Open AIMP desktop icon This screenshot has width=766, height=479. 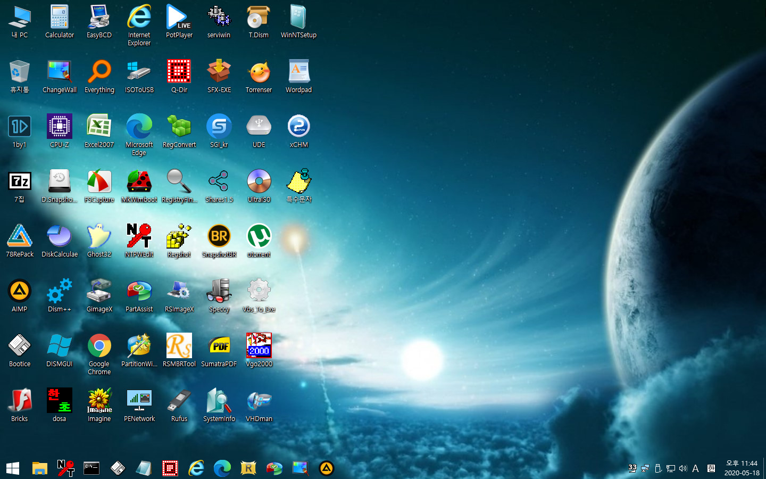point(20,296)
